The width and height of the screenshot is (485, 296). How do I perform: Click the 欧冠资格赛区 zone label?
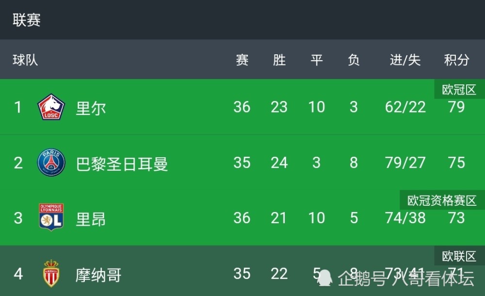coord(442,200)
